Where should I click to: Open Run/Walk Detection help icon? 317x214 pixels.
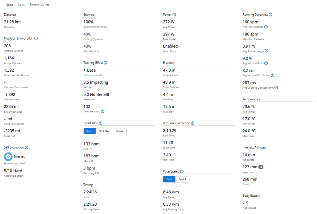tap(193, 123)
